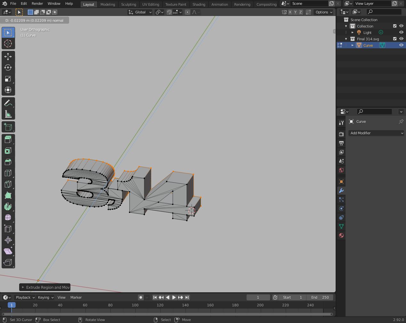The height and width of the screenshot is (323, 406).
Task: Hide the Light object in outliner
Action: pyautogui.click(x=401, y=32)
